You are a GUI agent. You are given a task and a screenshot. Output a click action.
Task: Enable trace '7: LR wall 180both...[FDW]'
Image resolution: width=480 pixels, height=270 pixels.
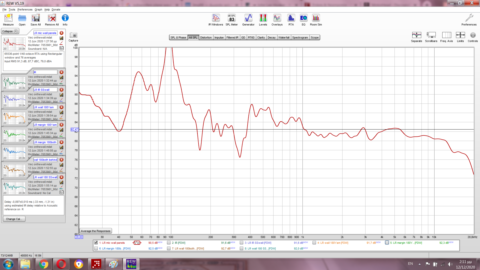169,248
